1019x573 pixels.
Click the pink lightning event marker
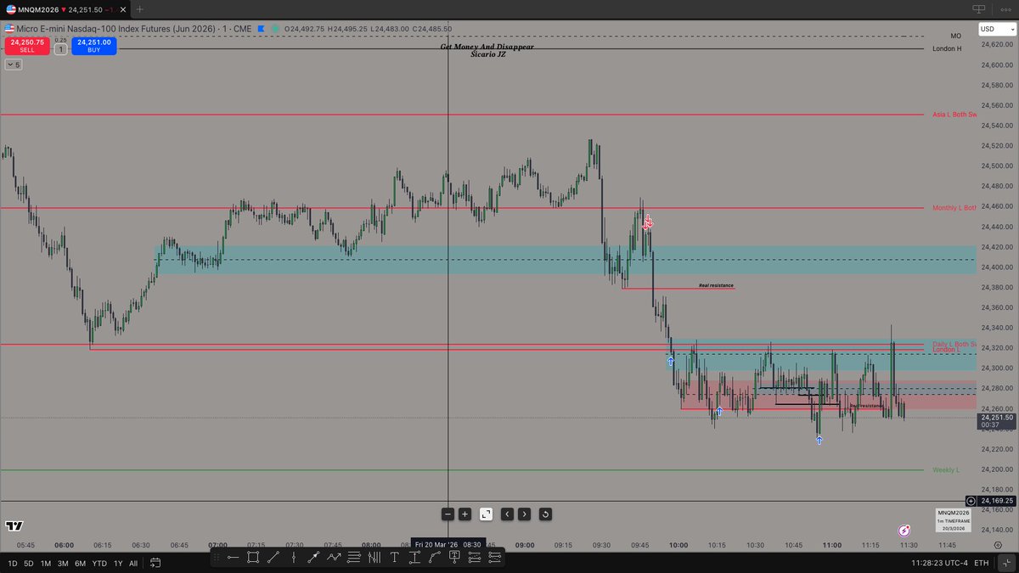pyautogui.click(x=904, y=530)
